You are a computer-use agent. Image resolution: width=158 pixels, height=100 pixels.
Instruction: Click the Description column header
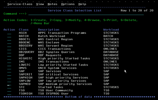[49, 30]
